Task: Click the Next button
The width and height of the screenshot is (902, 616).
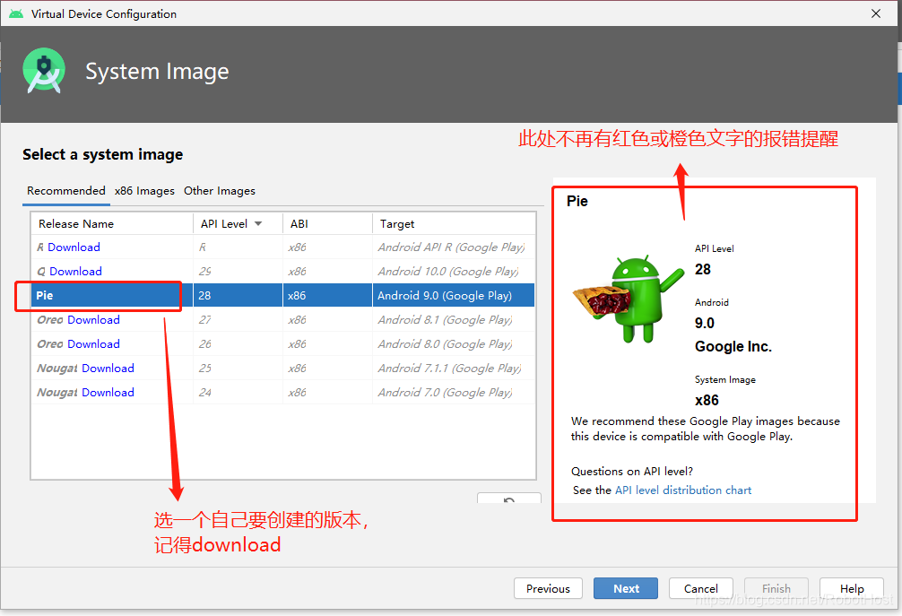Action: click(626, 588)
